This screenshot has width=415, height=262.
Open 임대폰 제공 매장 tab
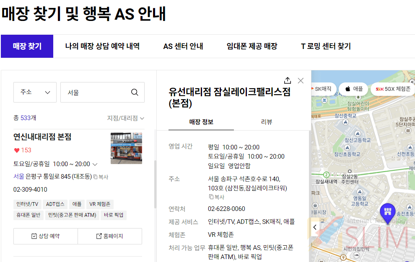[252, 46]
